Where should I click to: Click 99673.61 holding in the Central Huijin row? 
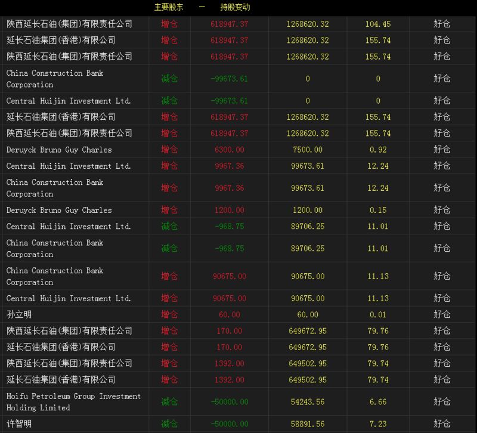(x=308, y=166)
